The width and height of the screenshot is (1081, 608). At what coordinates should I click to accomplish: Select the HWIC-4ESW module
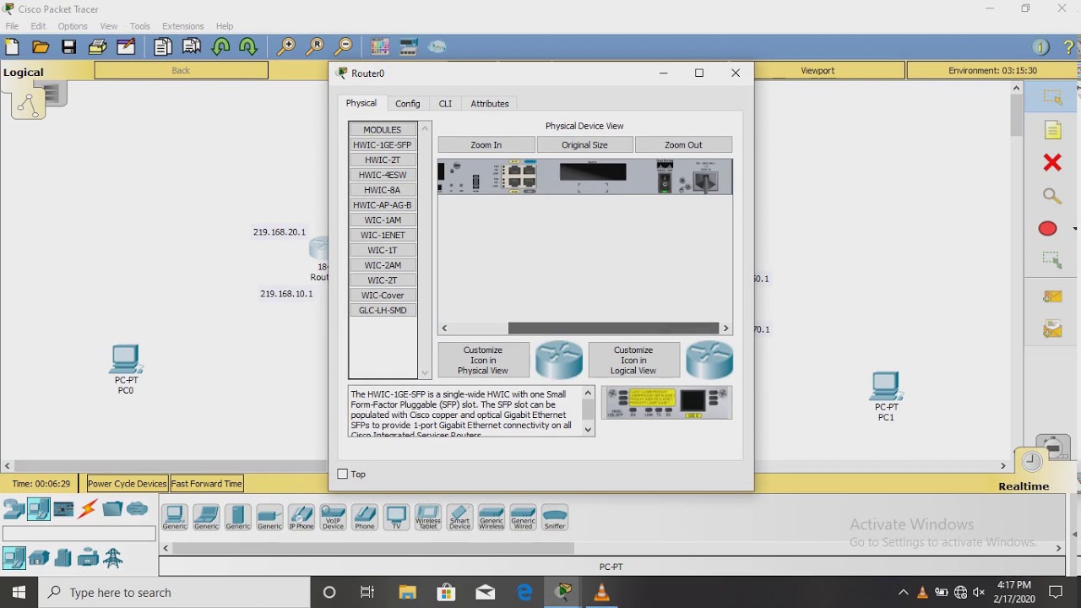click(x=383, y=175)
